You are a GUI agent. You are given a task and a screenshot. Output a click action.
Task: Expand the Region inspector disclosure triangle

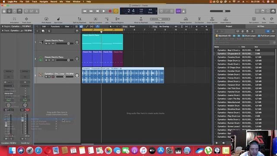3,26
